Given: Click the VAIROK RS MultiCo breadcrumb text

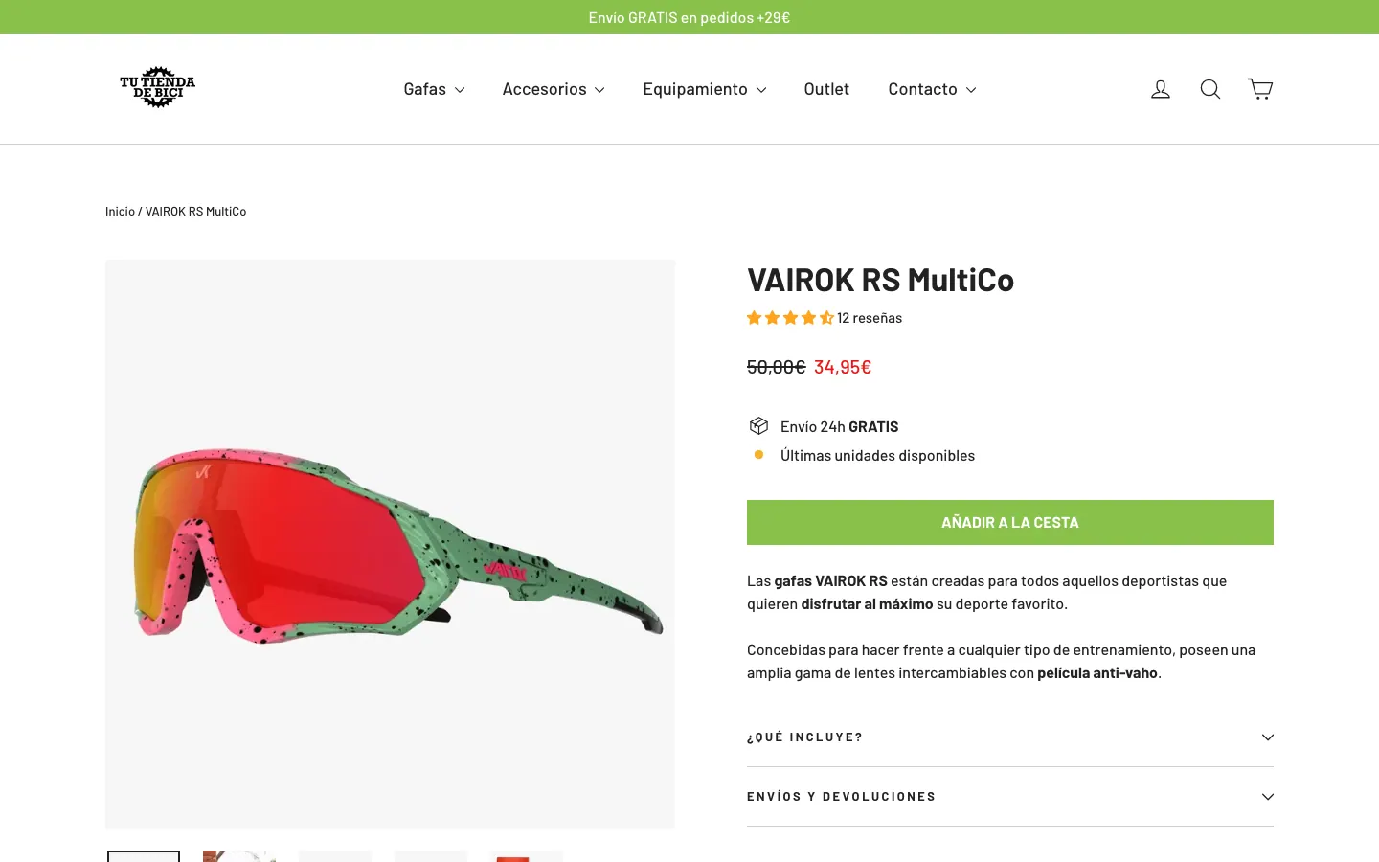Looking at the screenshot, I should click(x=195, y=212).
